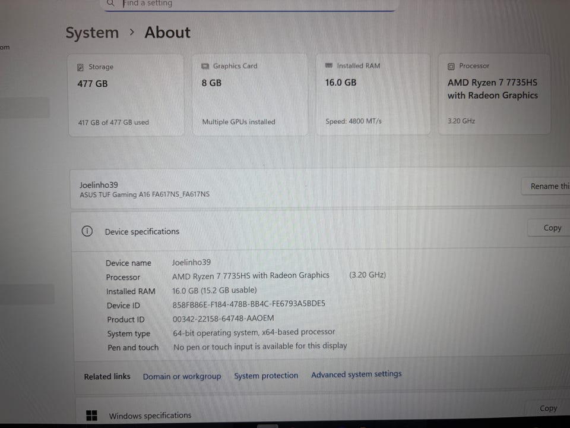Click the Graphics Card icon

point(205,66)
